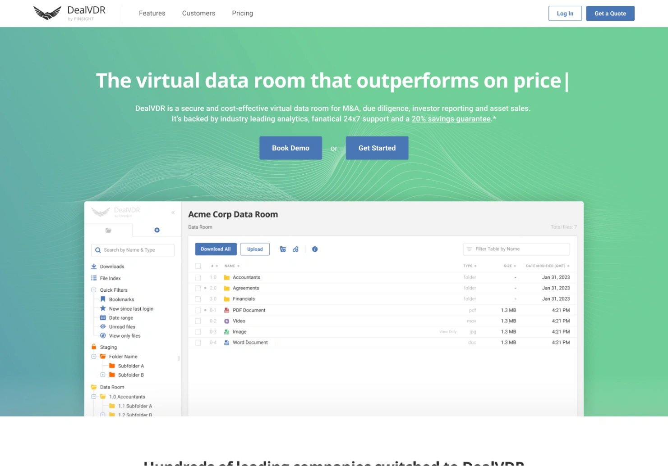Tick the PDF Document row checkbox
Image resolution: width=668 pixels, height=466 pixels.
[x=198, y=310]
